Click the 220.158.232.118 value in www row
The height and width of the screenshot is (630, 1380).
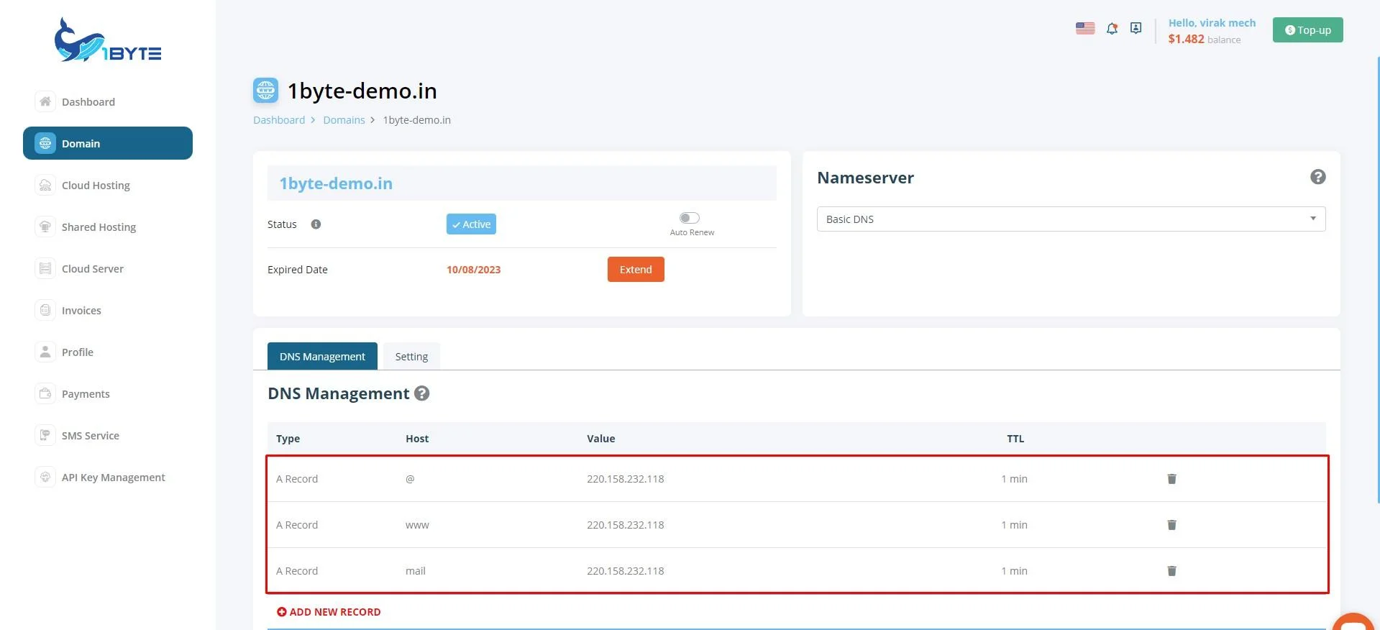pos(625,525)
